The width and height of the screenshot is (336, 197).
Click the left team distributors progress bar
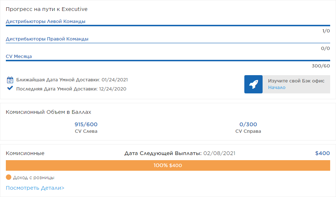point(168,26)
